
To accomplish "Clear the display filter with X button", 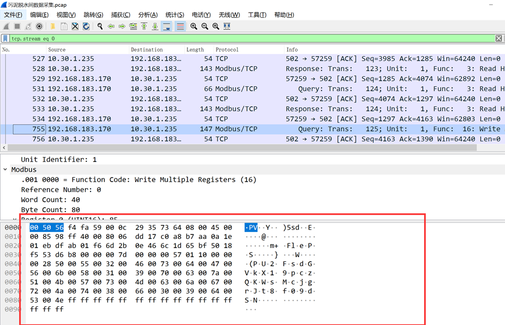I will [499, 39].
